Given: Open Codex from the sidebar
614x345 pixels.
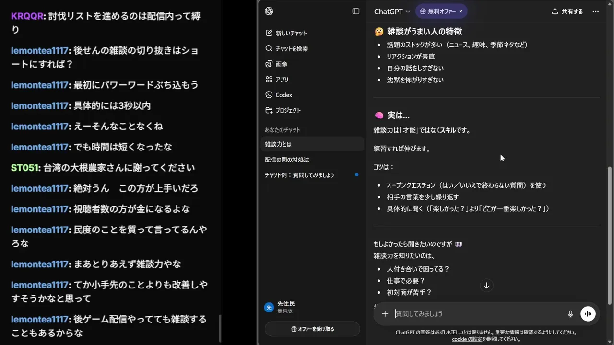Looking at the screenshot, I should (x=312, y=95).
